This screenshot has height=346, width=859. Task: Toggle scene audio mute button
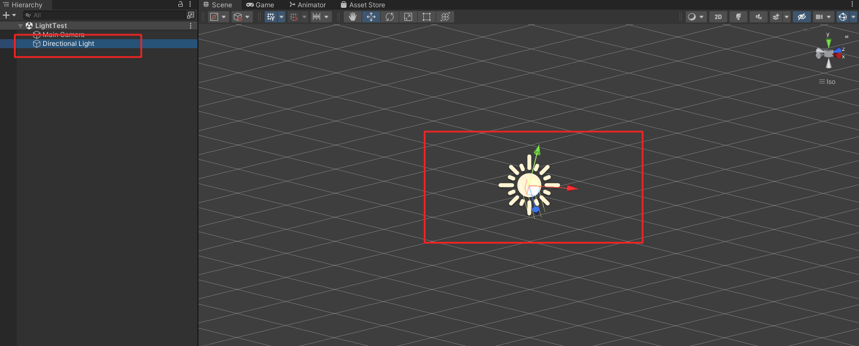tap(759, 17)
